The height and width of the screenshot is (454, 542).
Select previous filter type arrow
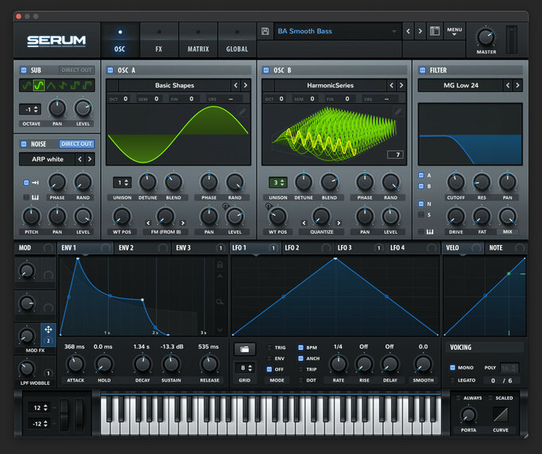coord(508,85)
